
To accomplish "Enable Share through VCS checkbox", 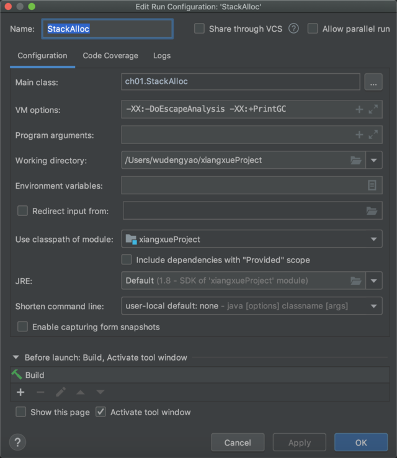I will (x=199, y=29).
